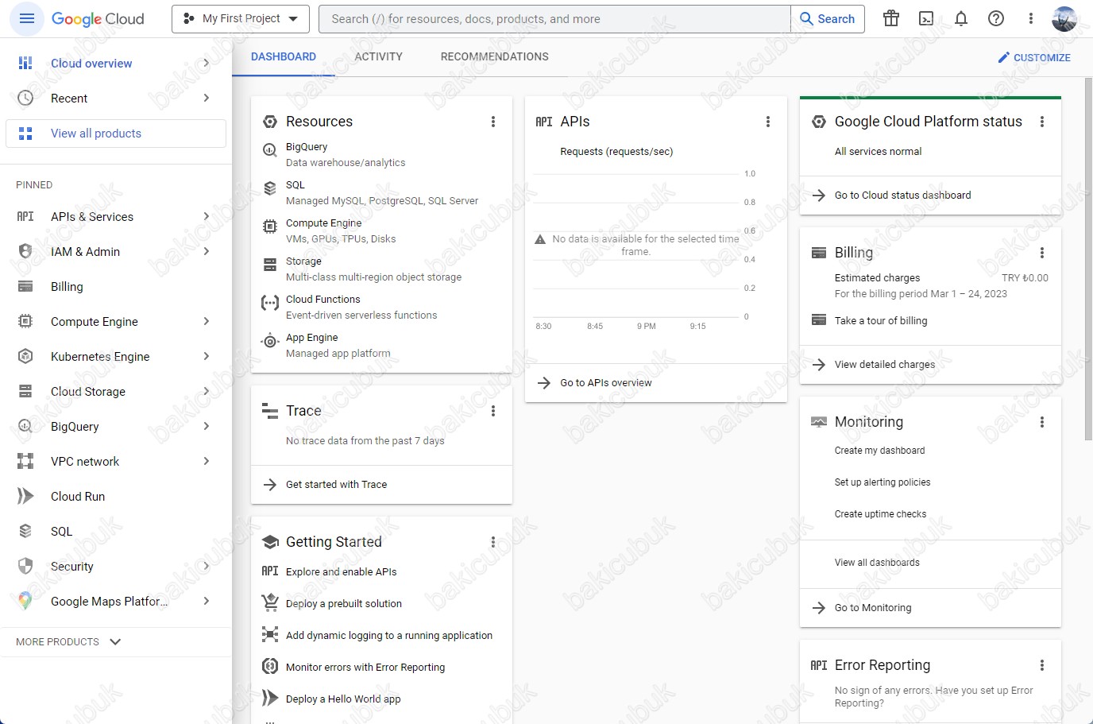Expand the Cloud overview submenu arrow
This screenshot has height=724, width=1093.
coord(207,63)
